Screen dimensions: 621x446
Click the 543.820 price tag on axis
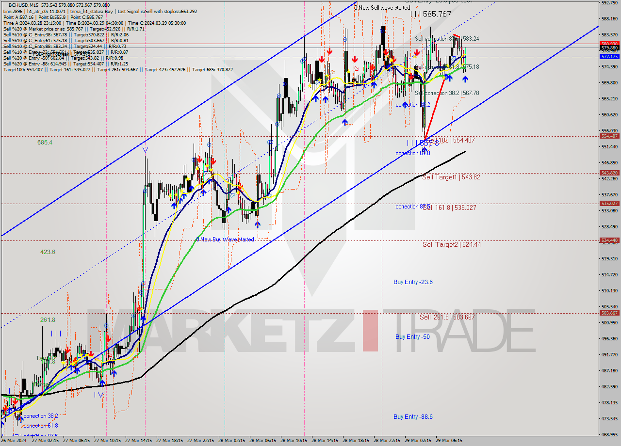[609, 173]
